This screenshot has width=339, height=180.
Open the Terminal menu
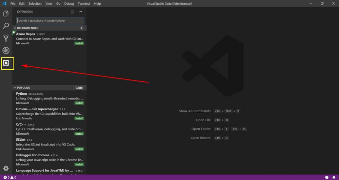tap(84, 3)
